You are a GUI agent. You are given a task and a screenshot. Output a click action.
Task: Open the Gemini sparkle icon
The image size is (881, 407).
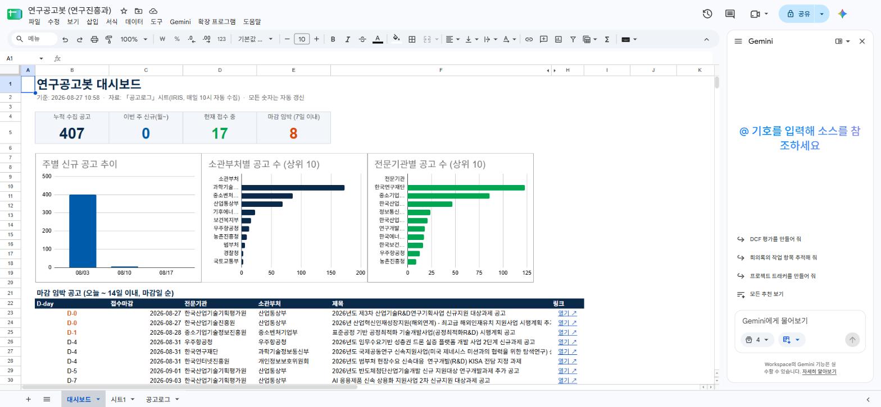(x=842, y=14)
